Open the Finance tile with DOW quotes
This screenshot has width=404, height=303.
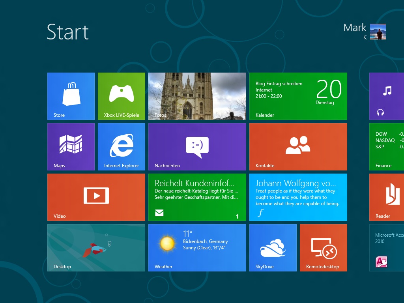387,147
